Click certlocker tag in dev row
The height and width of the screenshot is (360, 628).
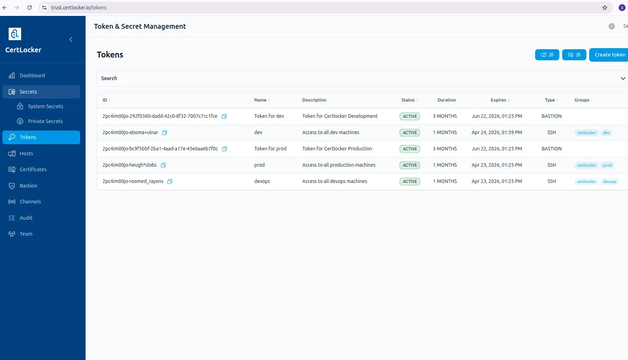tap(586, 133)
